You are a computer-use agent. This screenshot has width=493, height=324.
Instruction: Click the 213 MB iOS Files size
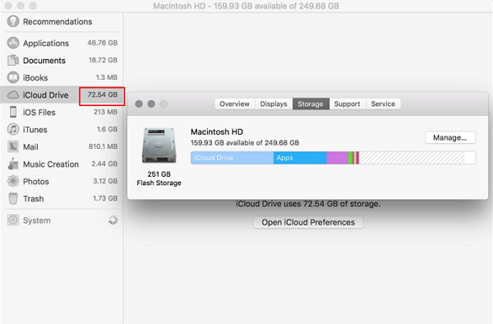(105, 112)
